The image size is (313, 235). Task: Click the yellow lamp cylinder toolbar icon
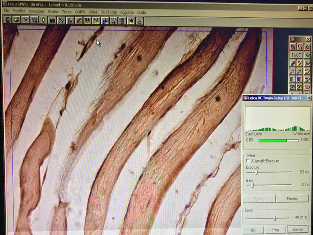tap(43, 20)
